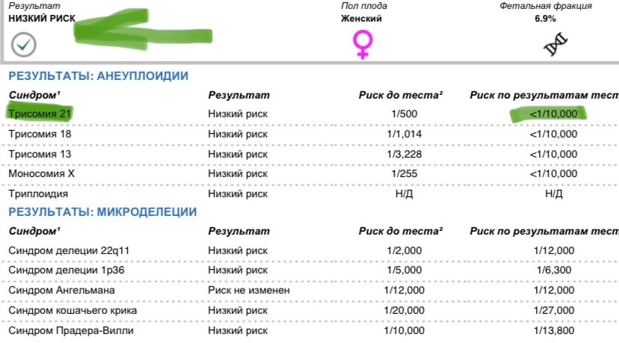This screenshot has width=619, height=343.
Task: Click Триплоидия in the syndrome column
Action: tap(38, 194)
